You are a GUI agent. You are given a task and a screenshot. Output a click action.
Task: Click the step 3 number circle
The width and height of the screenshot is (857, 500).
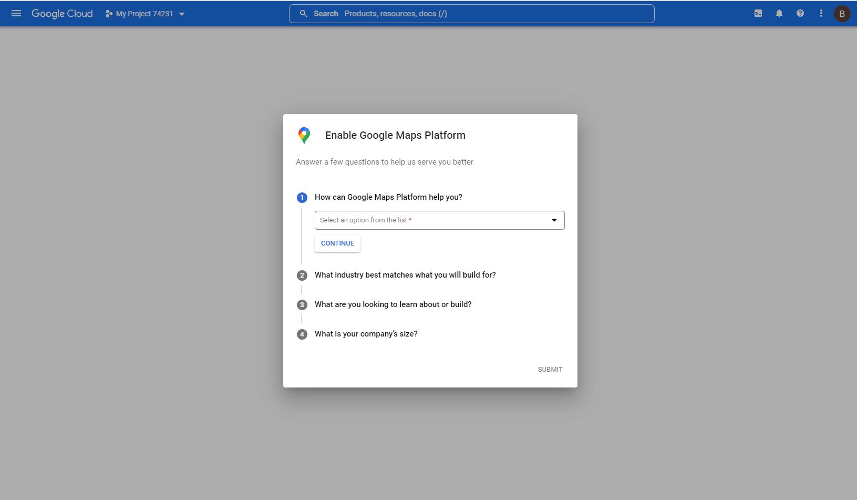point(302,305)
